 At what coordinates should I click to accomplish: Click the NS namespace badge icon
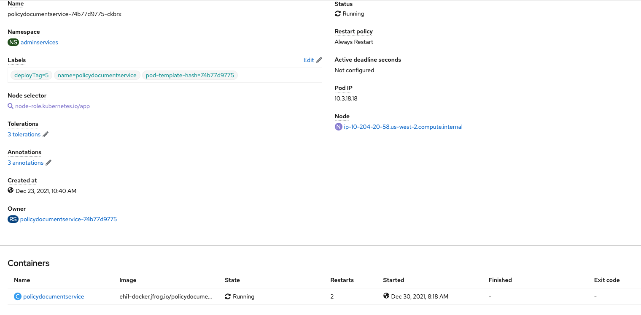[13, 42]
